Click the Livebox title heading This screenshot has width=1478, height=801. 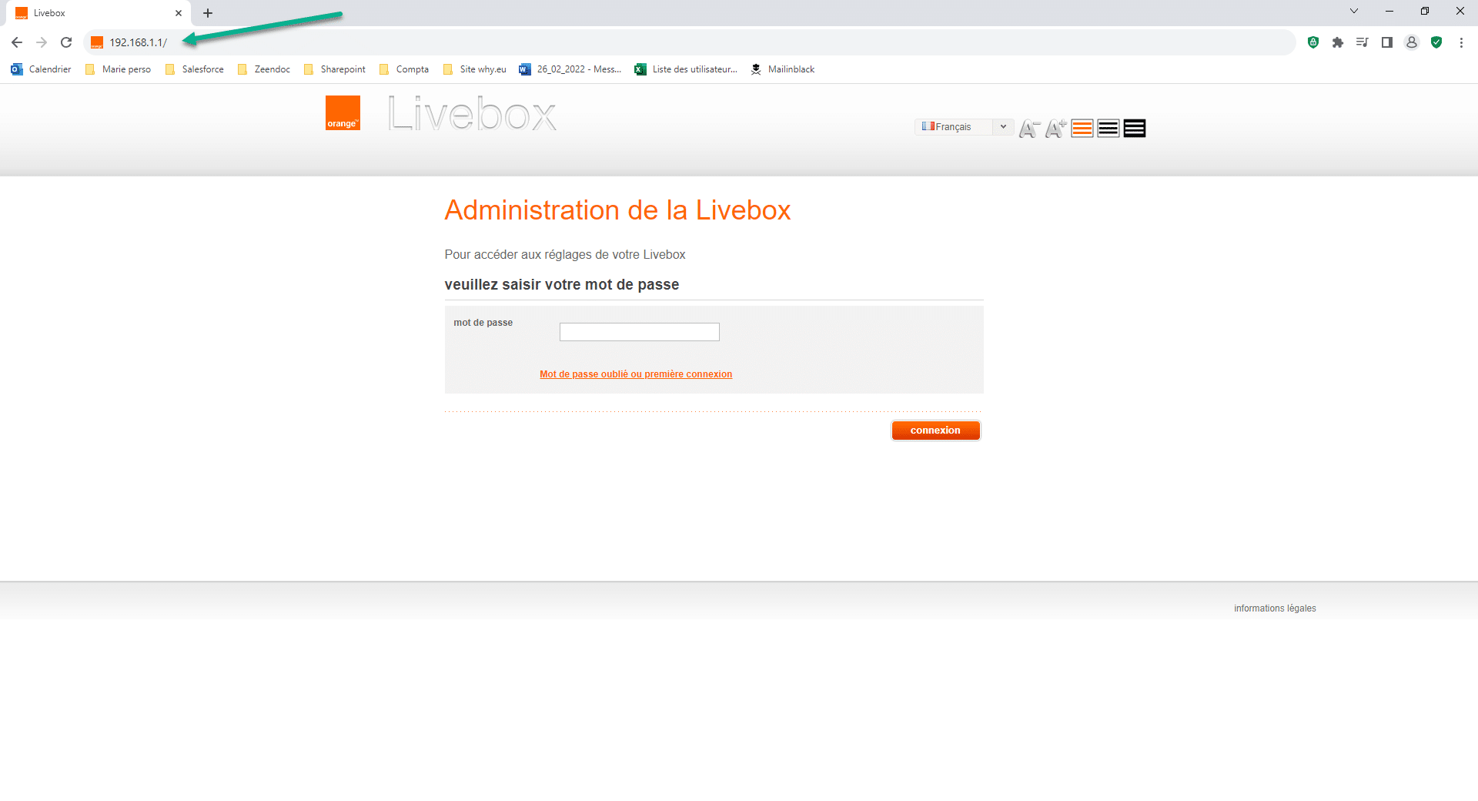point(472,113)
